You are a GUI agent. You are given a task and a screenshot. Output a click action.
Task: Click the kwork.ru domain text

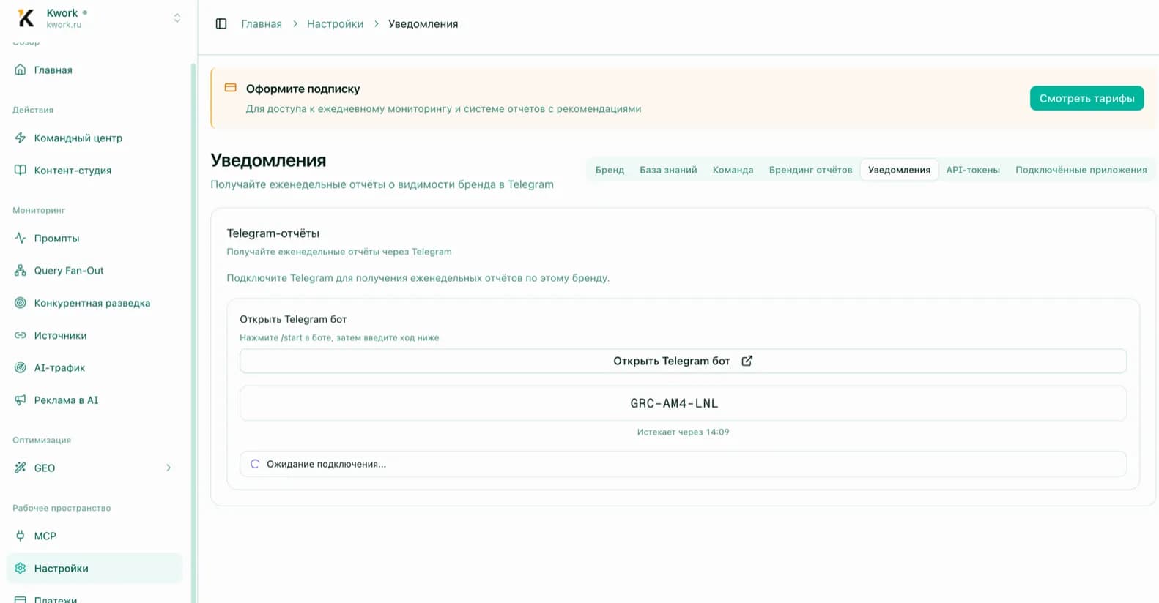pyautogui.click(x=64, y=25)
